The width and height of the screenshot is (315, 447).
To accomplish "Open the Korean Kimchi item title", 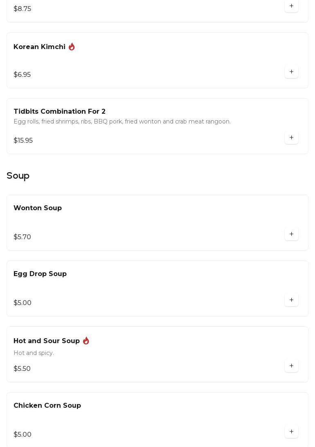I will coord(39,47).
